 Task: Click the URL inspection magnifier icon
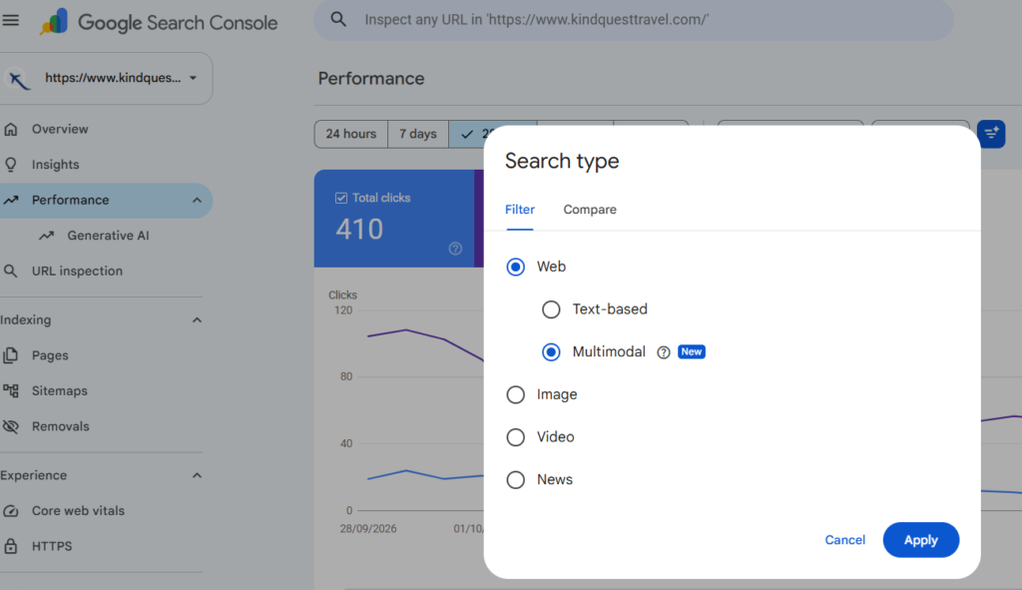(x=10, y=271)
